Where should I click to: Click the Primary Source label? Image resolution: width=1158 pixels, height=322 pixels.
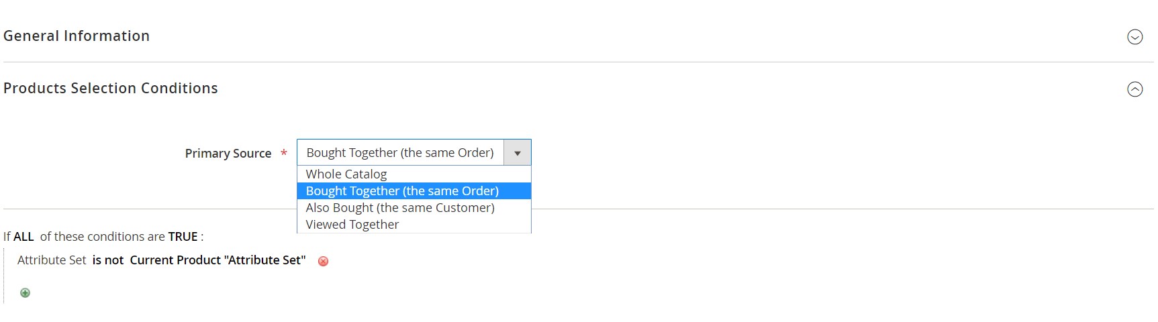[x=228, y=154]
